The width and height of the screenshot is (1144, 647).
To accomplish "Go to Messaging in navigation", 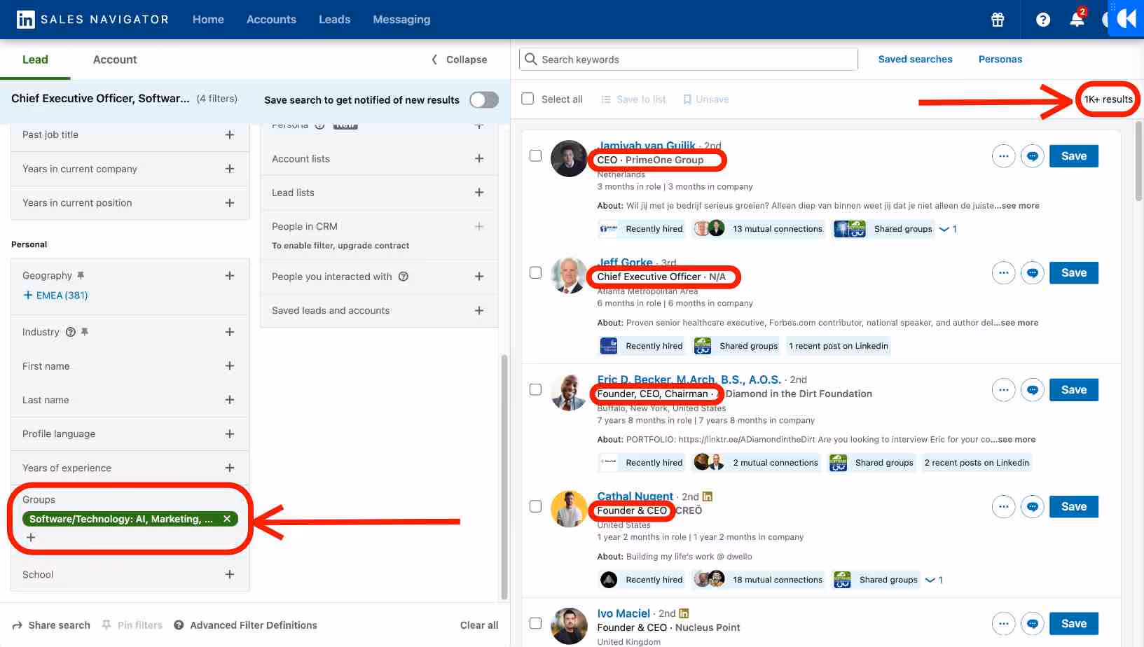I will 401,20.
